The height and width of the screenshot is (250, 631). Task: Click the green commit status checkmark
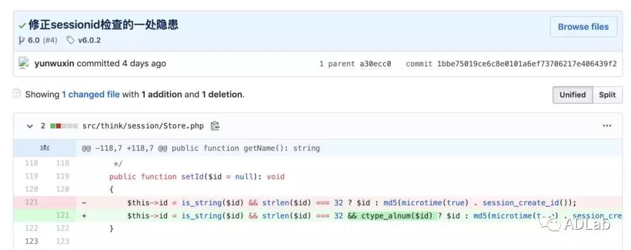22,26
